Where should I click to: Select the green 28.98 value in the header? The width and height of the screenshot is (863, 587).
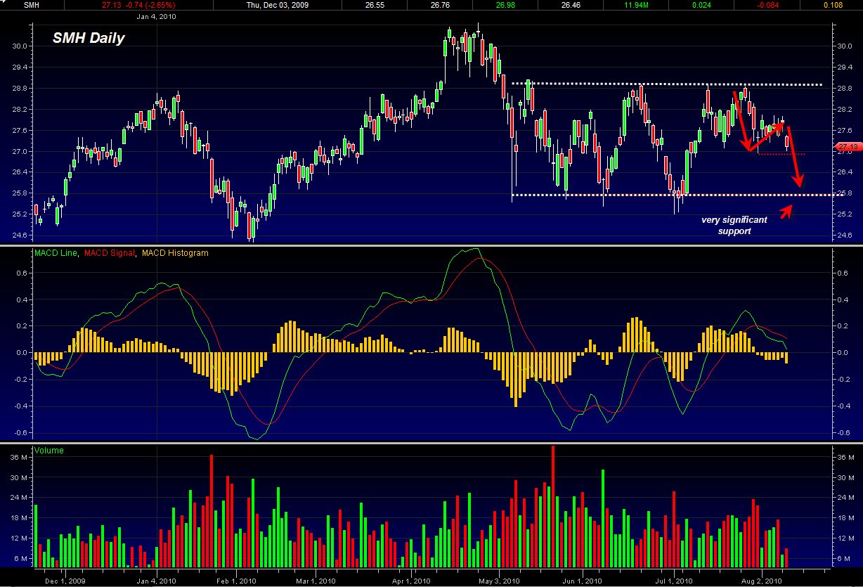pyautogui.click(x=505, y=5)
